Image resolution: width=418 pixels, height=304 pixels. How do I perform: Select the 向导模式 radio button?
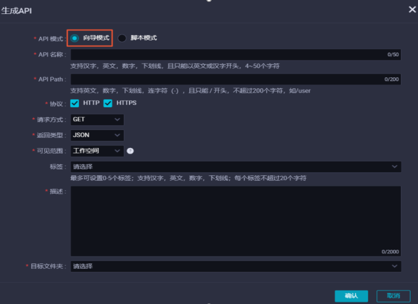pos(76,38)
